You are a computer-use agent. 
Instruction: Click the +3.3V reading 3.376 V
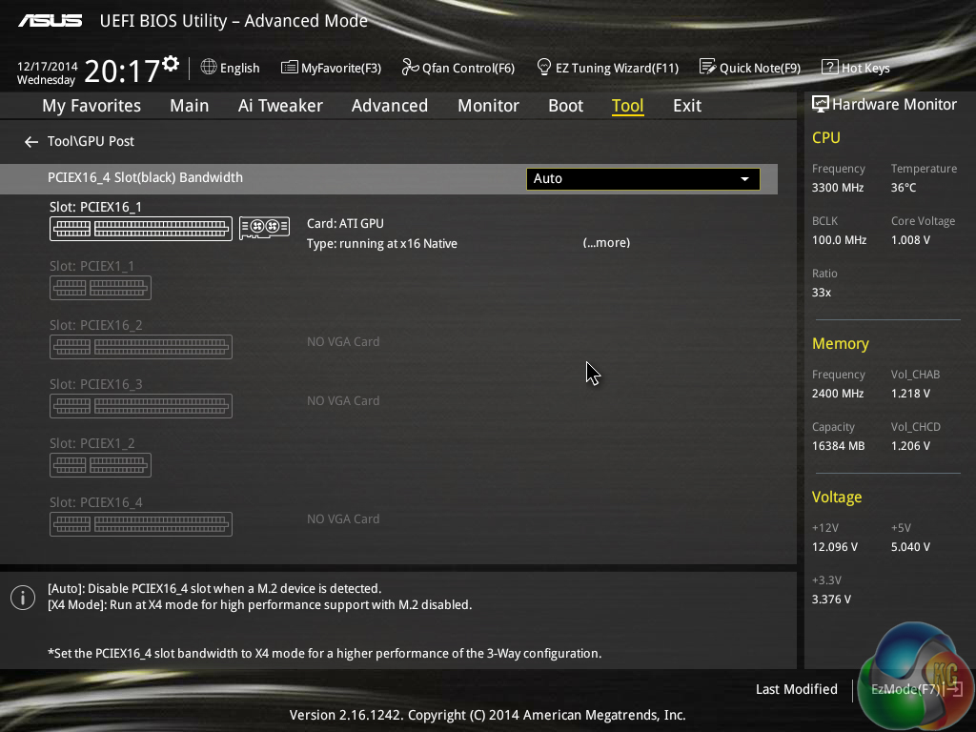pos(831,599)
